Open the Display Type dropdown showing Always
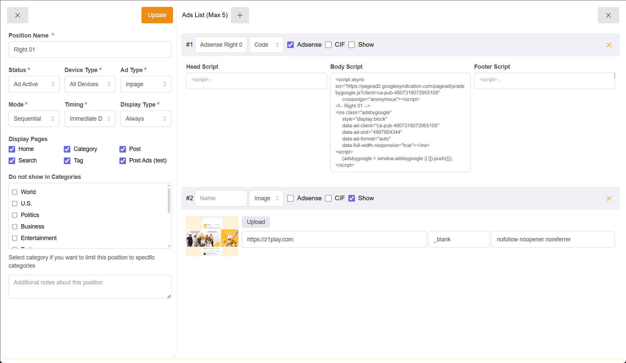626x363 pixels. (x=146, y=119)
